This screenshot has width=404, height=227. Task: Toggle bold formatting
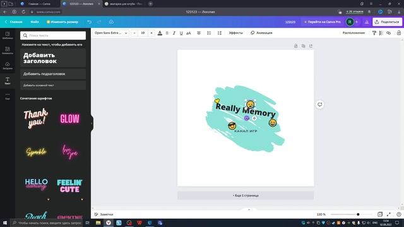click(167, 33)
